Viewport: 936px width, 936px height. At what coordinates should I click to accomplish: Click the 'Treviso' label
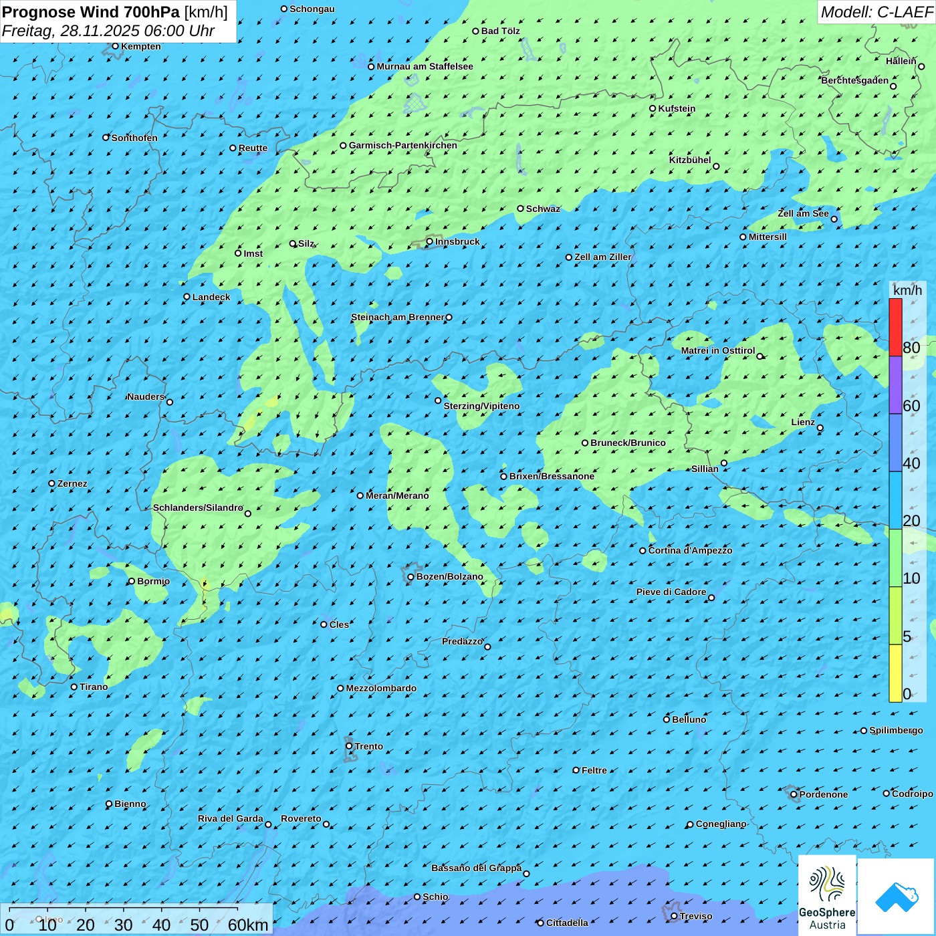[x=695, y=916]
